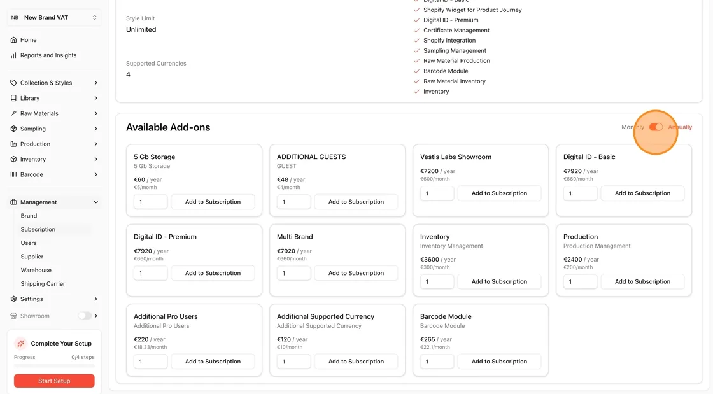713x394 pixels.
Task: Click the Monthly billing label
Action: tap(633, 127)
